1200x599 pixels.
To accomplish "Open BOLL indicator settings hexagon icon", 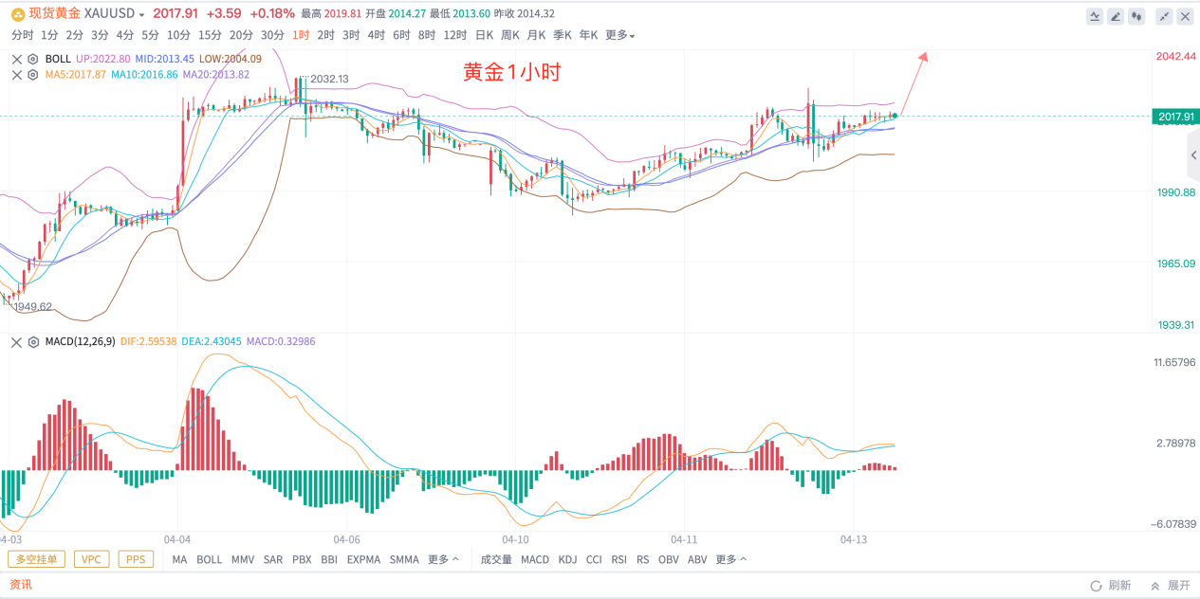I will (32, 59).
